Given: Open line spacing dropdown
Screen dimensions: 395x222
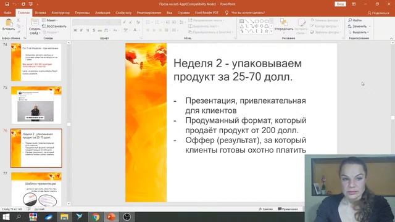Looking at the screenshot, I should [x=181, y=22].
